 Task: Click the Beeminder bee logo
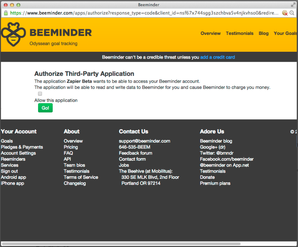tap(13, 34)
